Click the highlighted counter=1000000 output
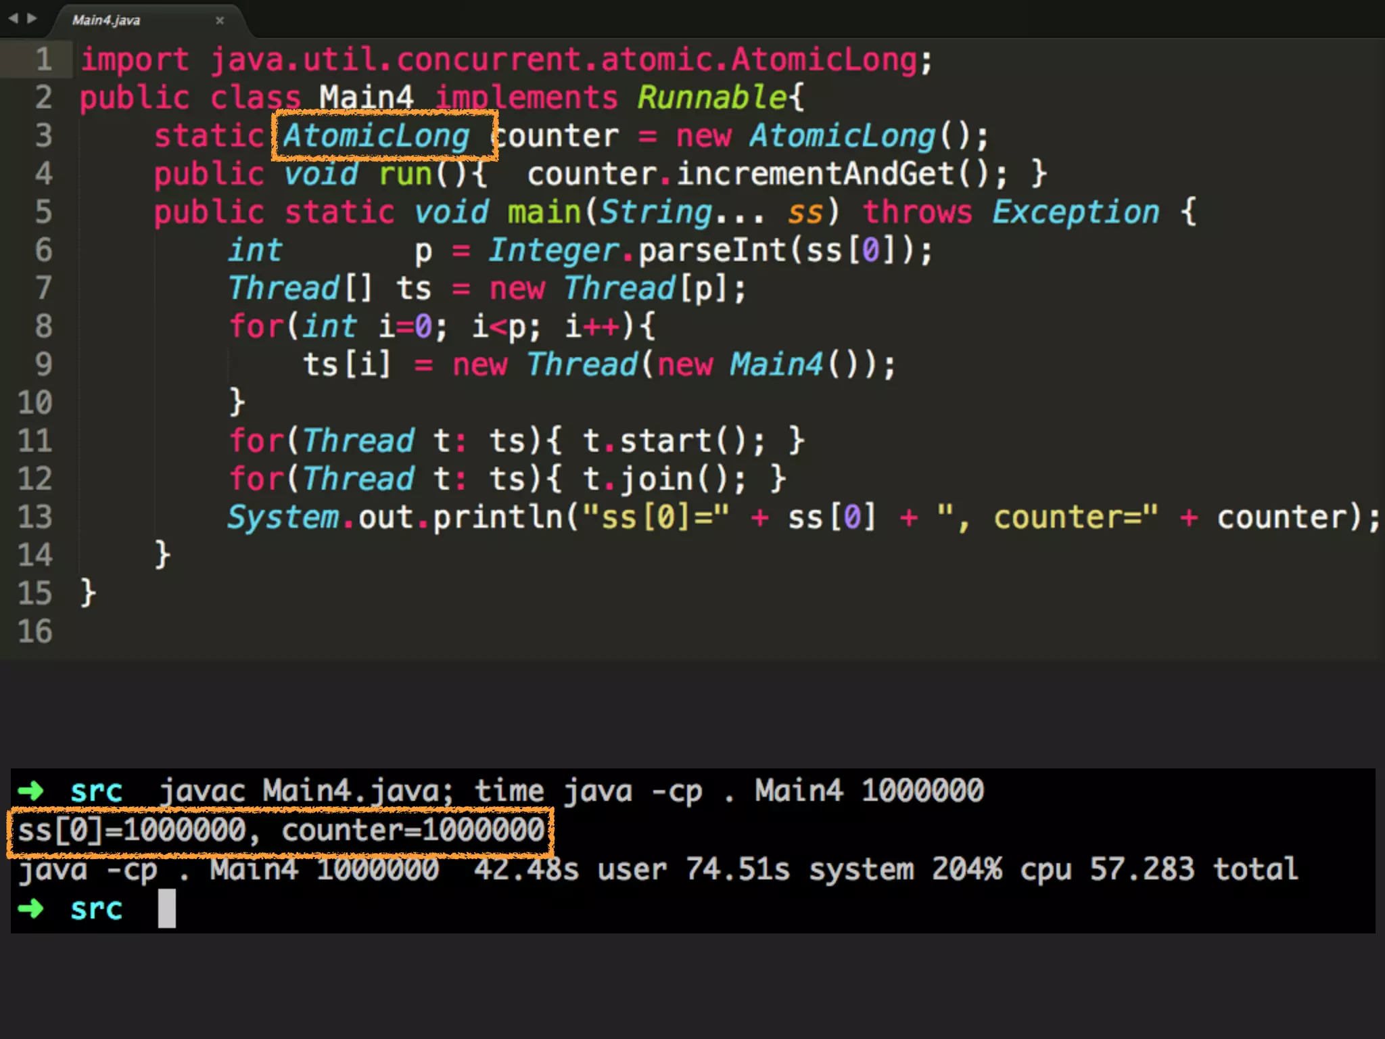 [413, 831]
